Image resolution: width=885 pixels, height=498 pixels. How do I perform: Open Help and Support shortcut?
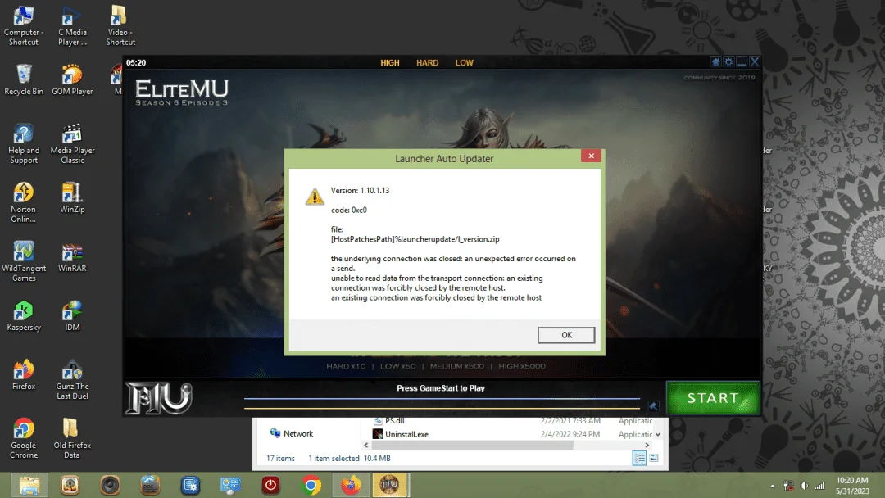[x=23, y=144]
